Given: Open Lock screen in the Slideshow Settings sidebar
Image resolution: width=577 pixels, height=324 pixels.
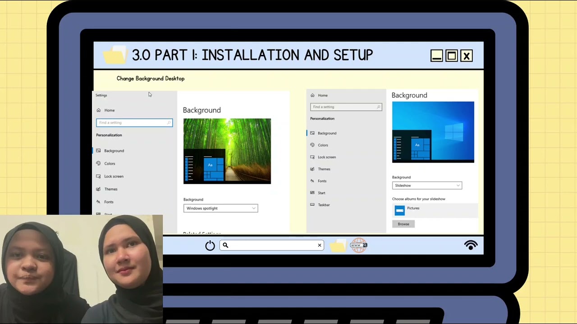Looking at the screenshot, I should pyautogui.click(x=327, y=157).
